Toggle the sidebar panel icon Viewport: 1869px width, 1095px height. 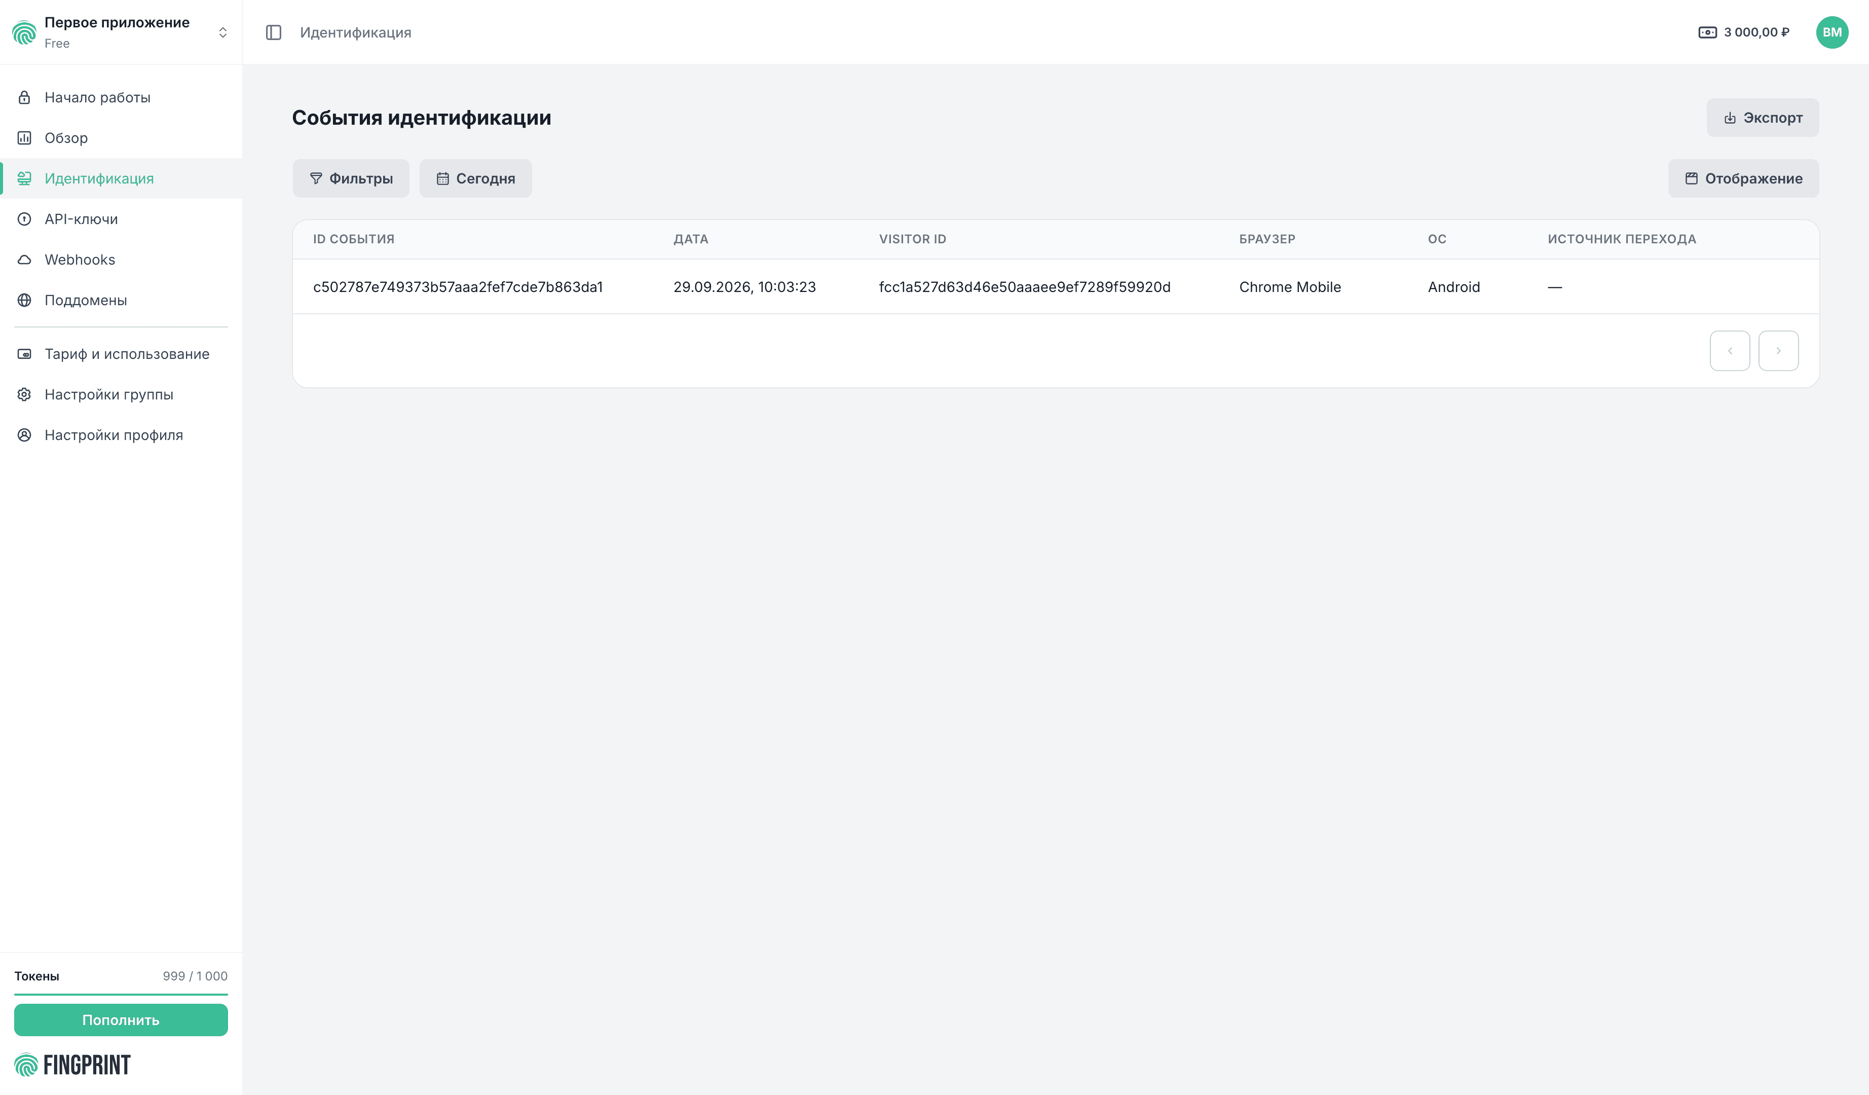click(x=274, y=32)
